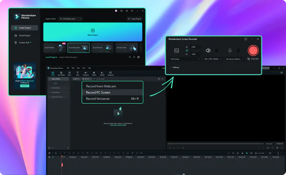Screen dimensions: 286x175
Task: Select the Stickers icon in editor toolbar
Action: (x=102, y=73)
